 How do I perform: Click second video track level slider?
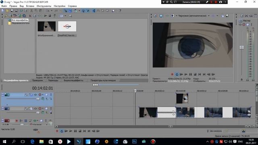point(38,112)
